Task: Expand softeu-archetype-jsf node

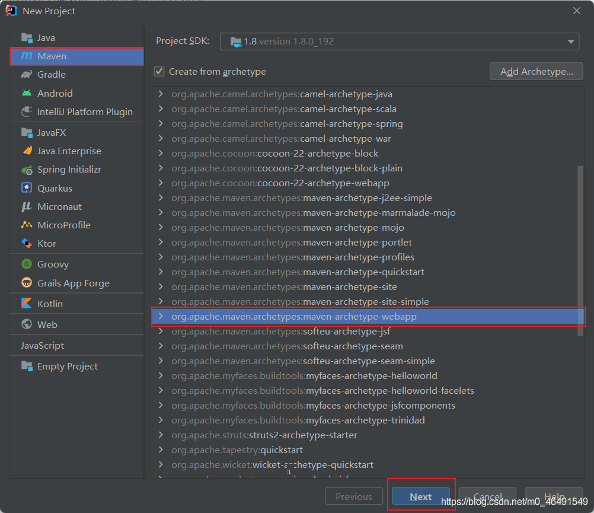Action: pyautogui.click(x=161, y=331)
